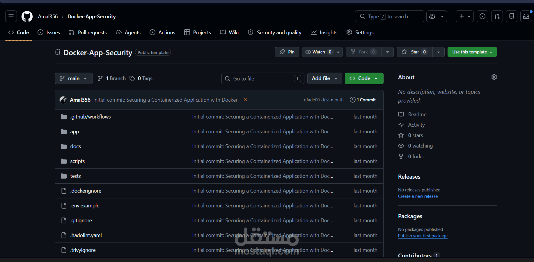Expand the Copilot dropdown arrow
The height and width of the screenshot is (262, 534).
point(442,16)
